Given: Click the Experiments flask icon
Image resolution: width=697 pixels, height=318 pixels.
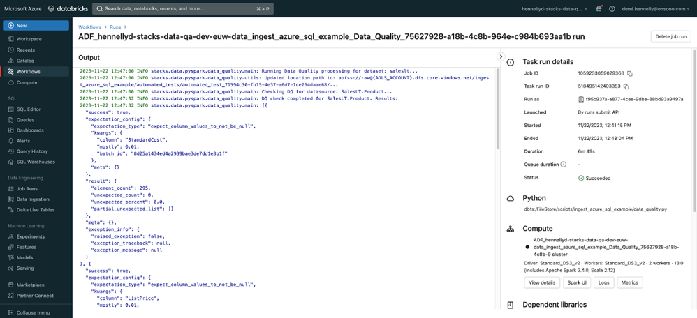Looking at the screenshot, I should [10, 236].
